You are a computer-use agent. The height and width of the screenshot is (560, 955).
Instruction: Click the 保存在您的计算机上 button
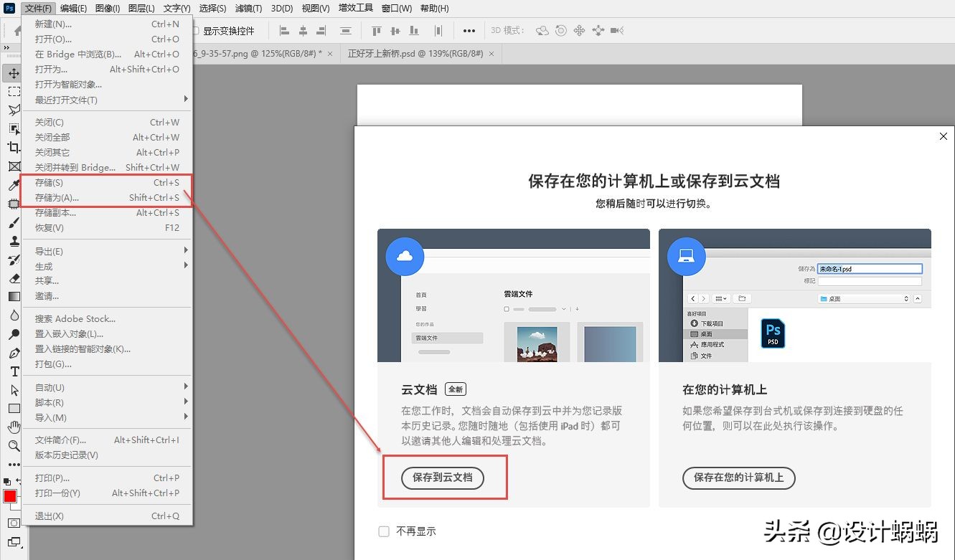pos(739,478)
